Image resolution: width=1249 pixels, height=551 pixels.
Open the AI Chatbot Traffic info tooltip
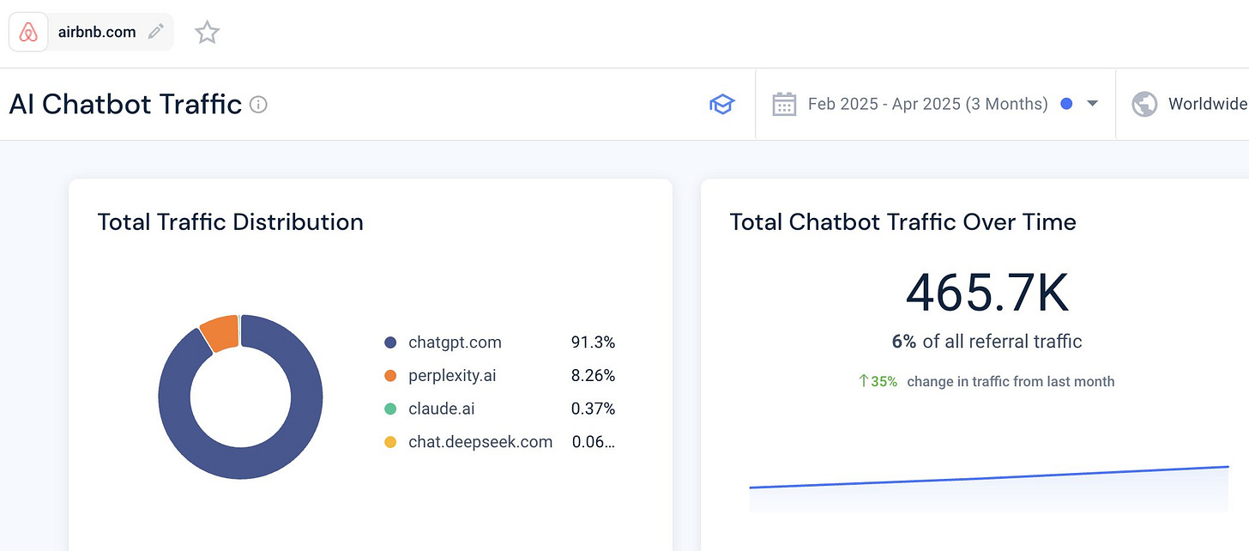click(x=258, y=105)
